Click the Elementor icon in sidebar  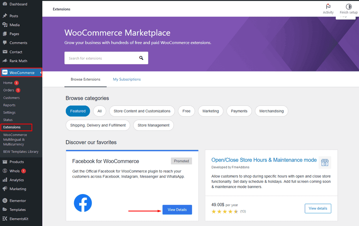5,200
